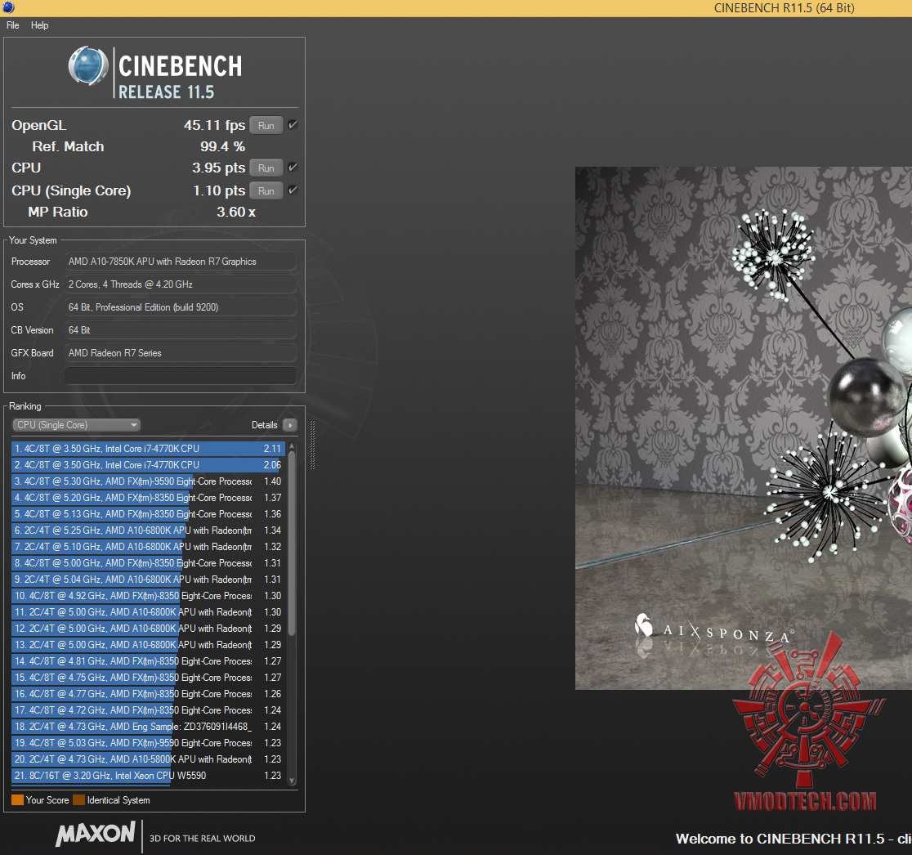Select ranking row 4 FX-8350 at 5.20 GHz

148,497
